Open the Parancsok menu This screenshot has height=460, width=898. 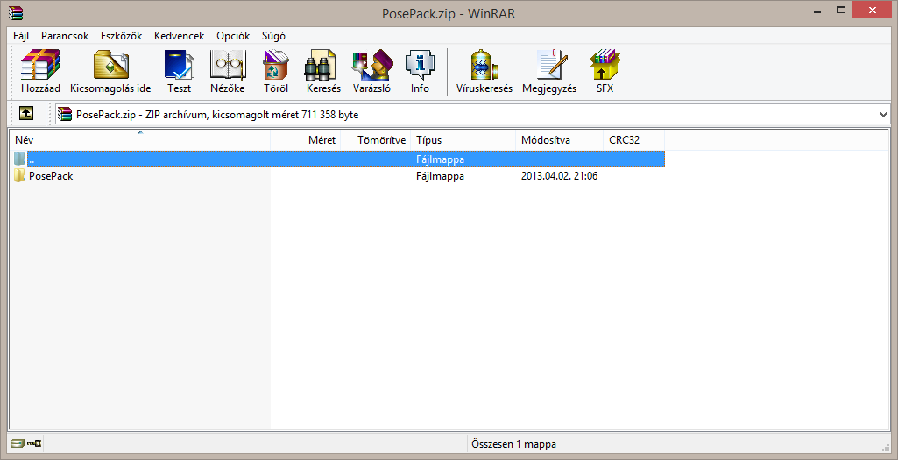tap(65, 36)
